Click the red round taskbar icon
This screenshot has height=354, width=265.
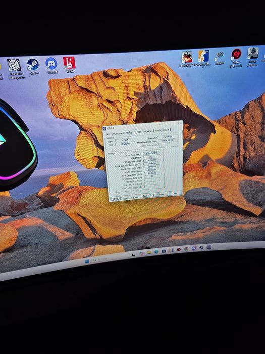179,249
